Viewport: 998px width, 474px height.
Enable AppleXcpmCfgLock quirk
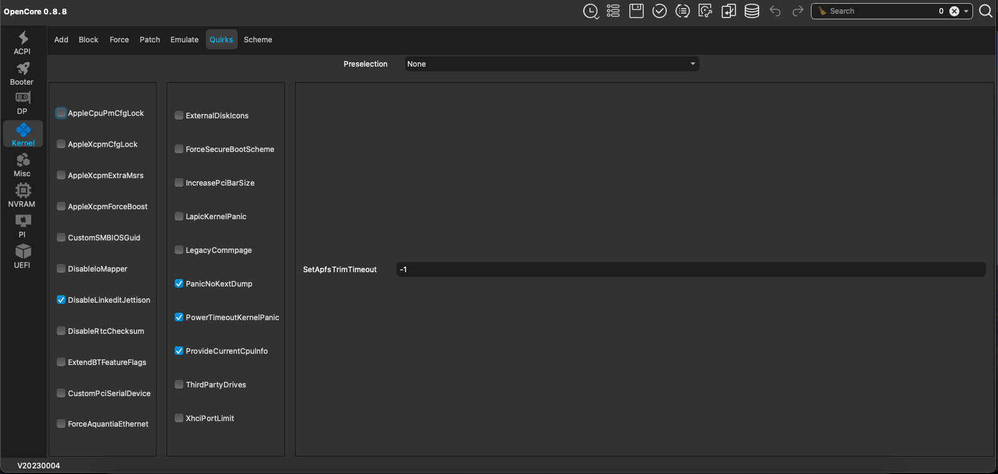point(61,145)
